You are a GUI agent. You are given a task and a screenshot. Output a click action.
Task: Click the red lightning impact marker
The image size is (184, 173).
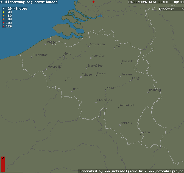(93, 2)
